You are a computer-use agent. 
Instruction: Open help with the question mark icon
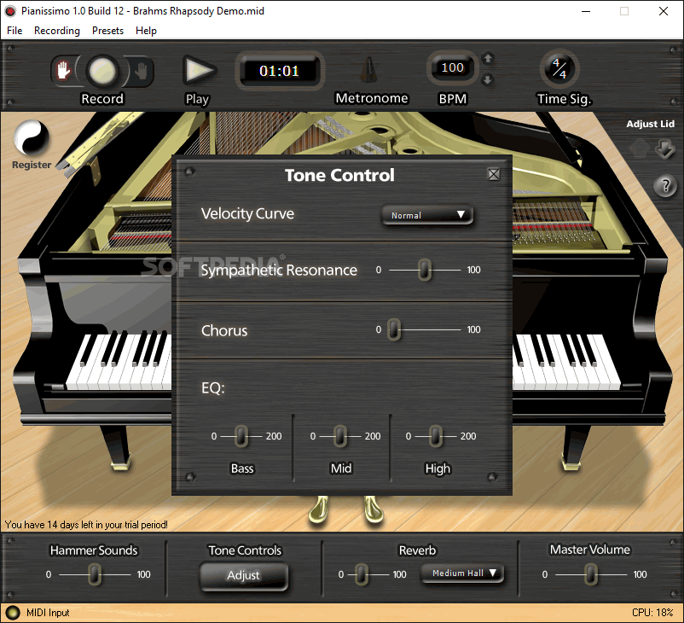664,186
